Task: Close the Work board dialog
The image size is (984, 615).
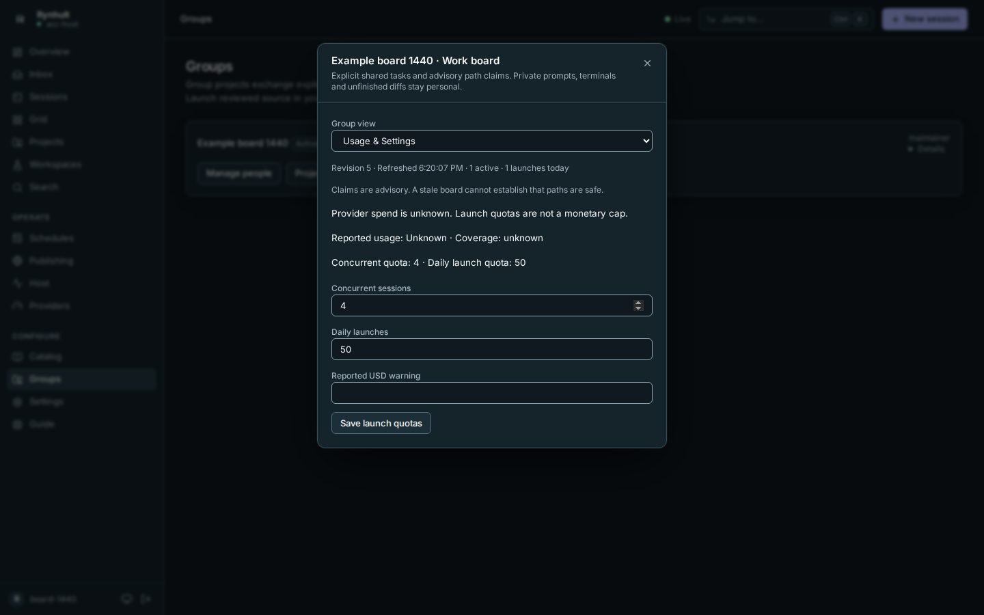Action: pyautogui.click(x=647, y=64)
